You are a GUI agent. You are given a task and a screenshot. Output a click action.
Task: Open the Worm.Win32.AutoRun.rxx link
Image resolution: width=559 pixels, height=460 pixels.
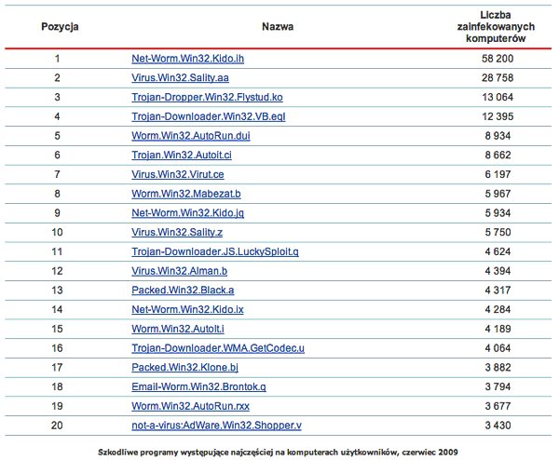click(x=190, y=406)
